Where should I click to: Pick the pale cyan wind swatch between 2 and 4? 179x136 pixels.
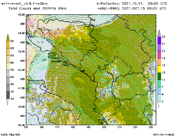click(x=159, y=98)
